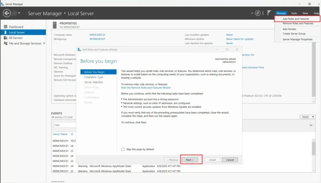This screenshot has height=183, width=321.
Task: Open All Servers in the sidebar
Action: pos(16,38)
